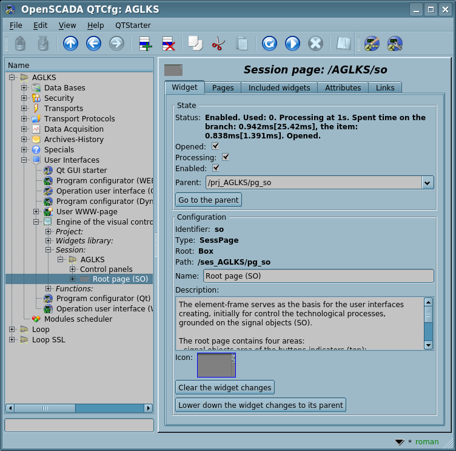
Task: Click the Data Bases tree icon
Action: coord(36,87)
